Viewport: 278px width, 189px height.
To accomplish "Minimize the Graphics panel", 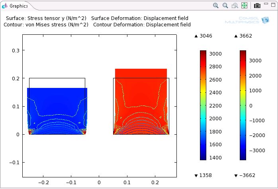I will pyautogui.click(x=266, y=4).
